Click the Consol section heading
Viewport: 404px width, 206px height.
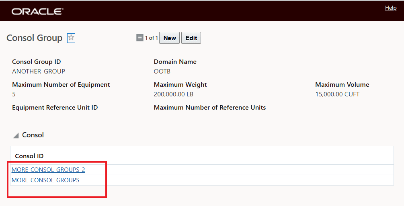click(x=33, y=135)
